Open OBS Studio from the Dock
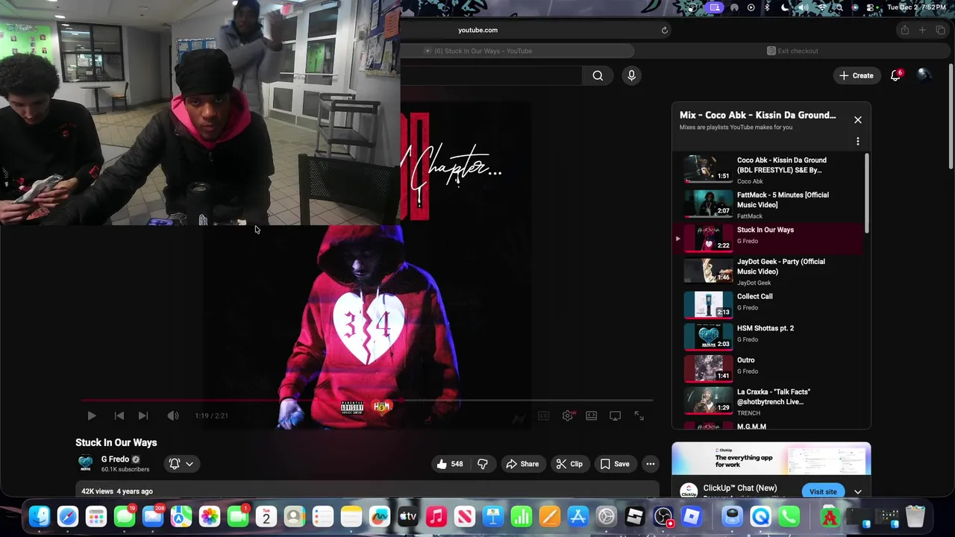 663,516
